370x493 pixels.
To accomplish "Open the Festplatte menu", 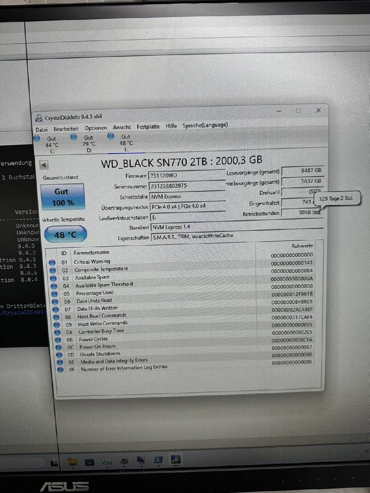I will point(148,126).
